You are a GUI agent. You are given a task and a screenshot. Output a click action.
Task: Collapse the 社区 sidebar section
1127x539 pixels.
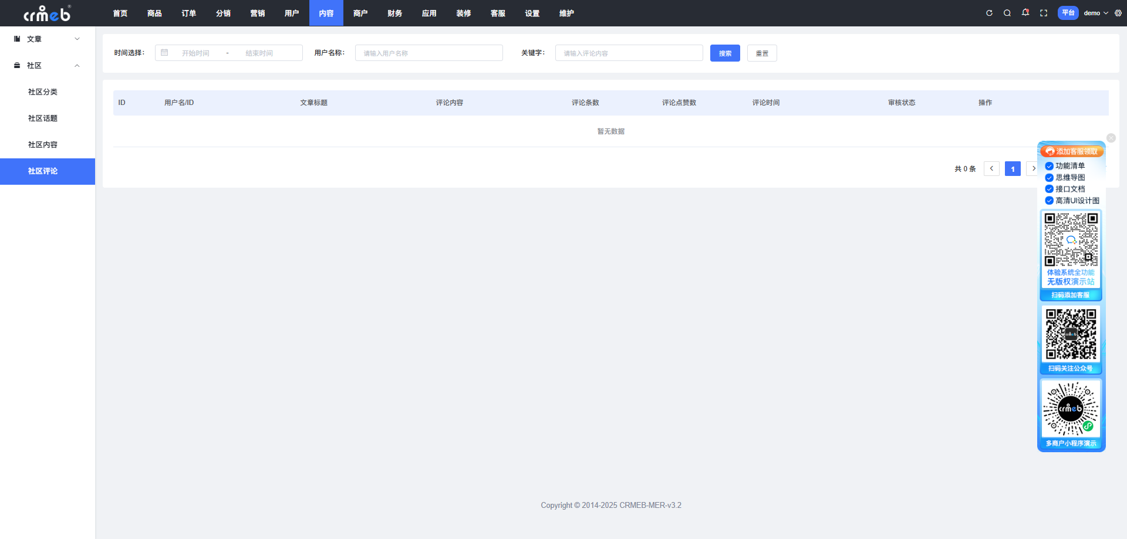(x=47, y=66)
